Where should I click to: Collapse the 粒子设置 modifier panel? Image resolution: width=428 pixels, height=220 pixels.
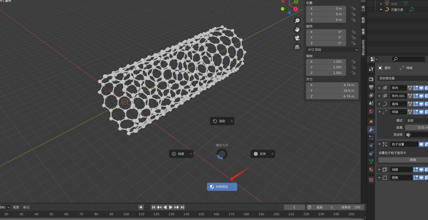click(x=379, y=144)
